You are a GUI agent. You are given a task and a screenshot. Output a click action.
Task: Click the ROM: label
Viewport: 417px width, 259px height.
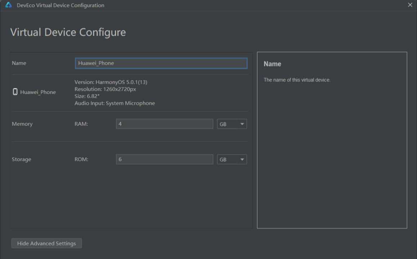pos(81,159)
